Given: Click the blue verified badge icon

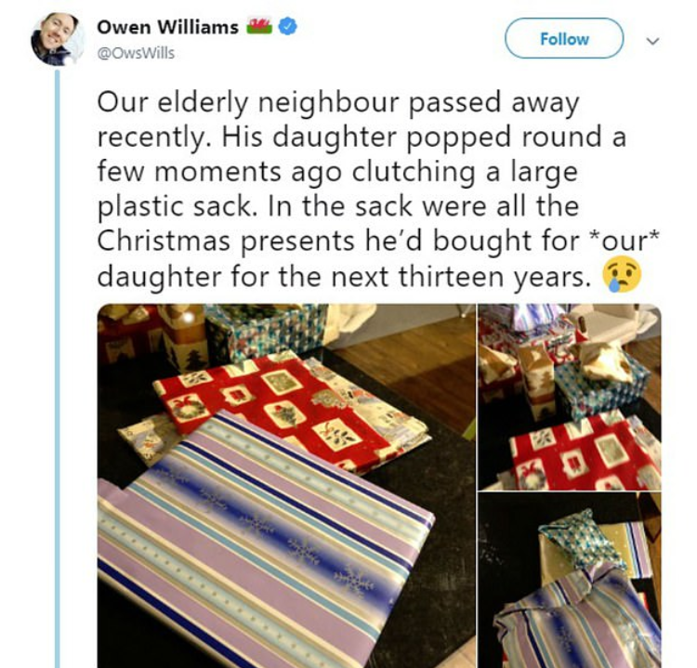Looking at the screenshot, I should coord(287,27).
